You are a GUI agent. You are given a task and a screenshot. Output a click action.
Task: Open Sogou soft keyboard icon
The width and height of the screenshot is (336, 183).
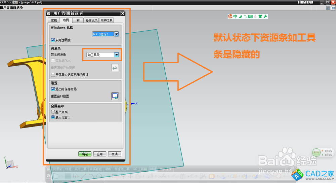click(x=250, y=16)
